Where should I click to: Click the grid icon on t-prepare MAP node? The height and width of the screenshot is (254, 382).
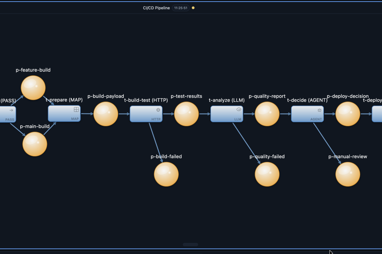(76, 110)
